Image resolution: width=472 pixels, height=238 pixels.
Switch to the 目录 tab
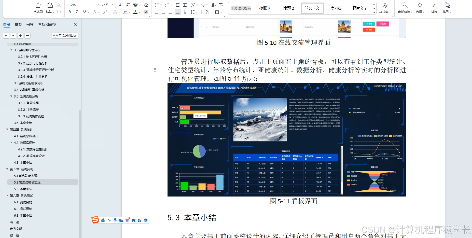tap(7, 24)
